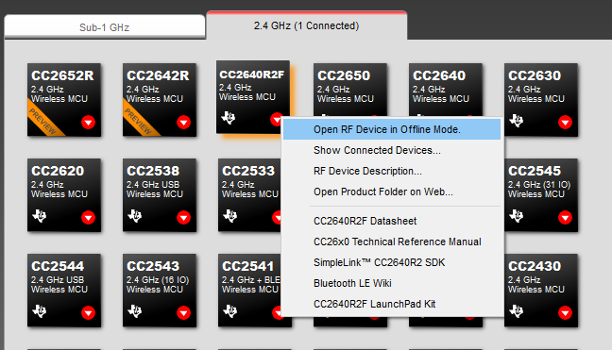
Task: Open red dropdown arrow on CC2543 tile
Action: 183,312
